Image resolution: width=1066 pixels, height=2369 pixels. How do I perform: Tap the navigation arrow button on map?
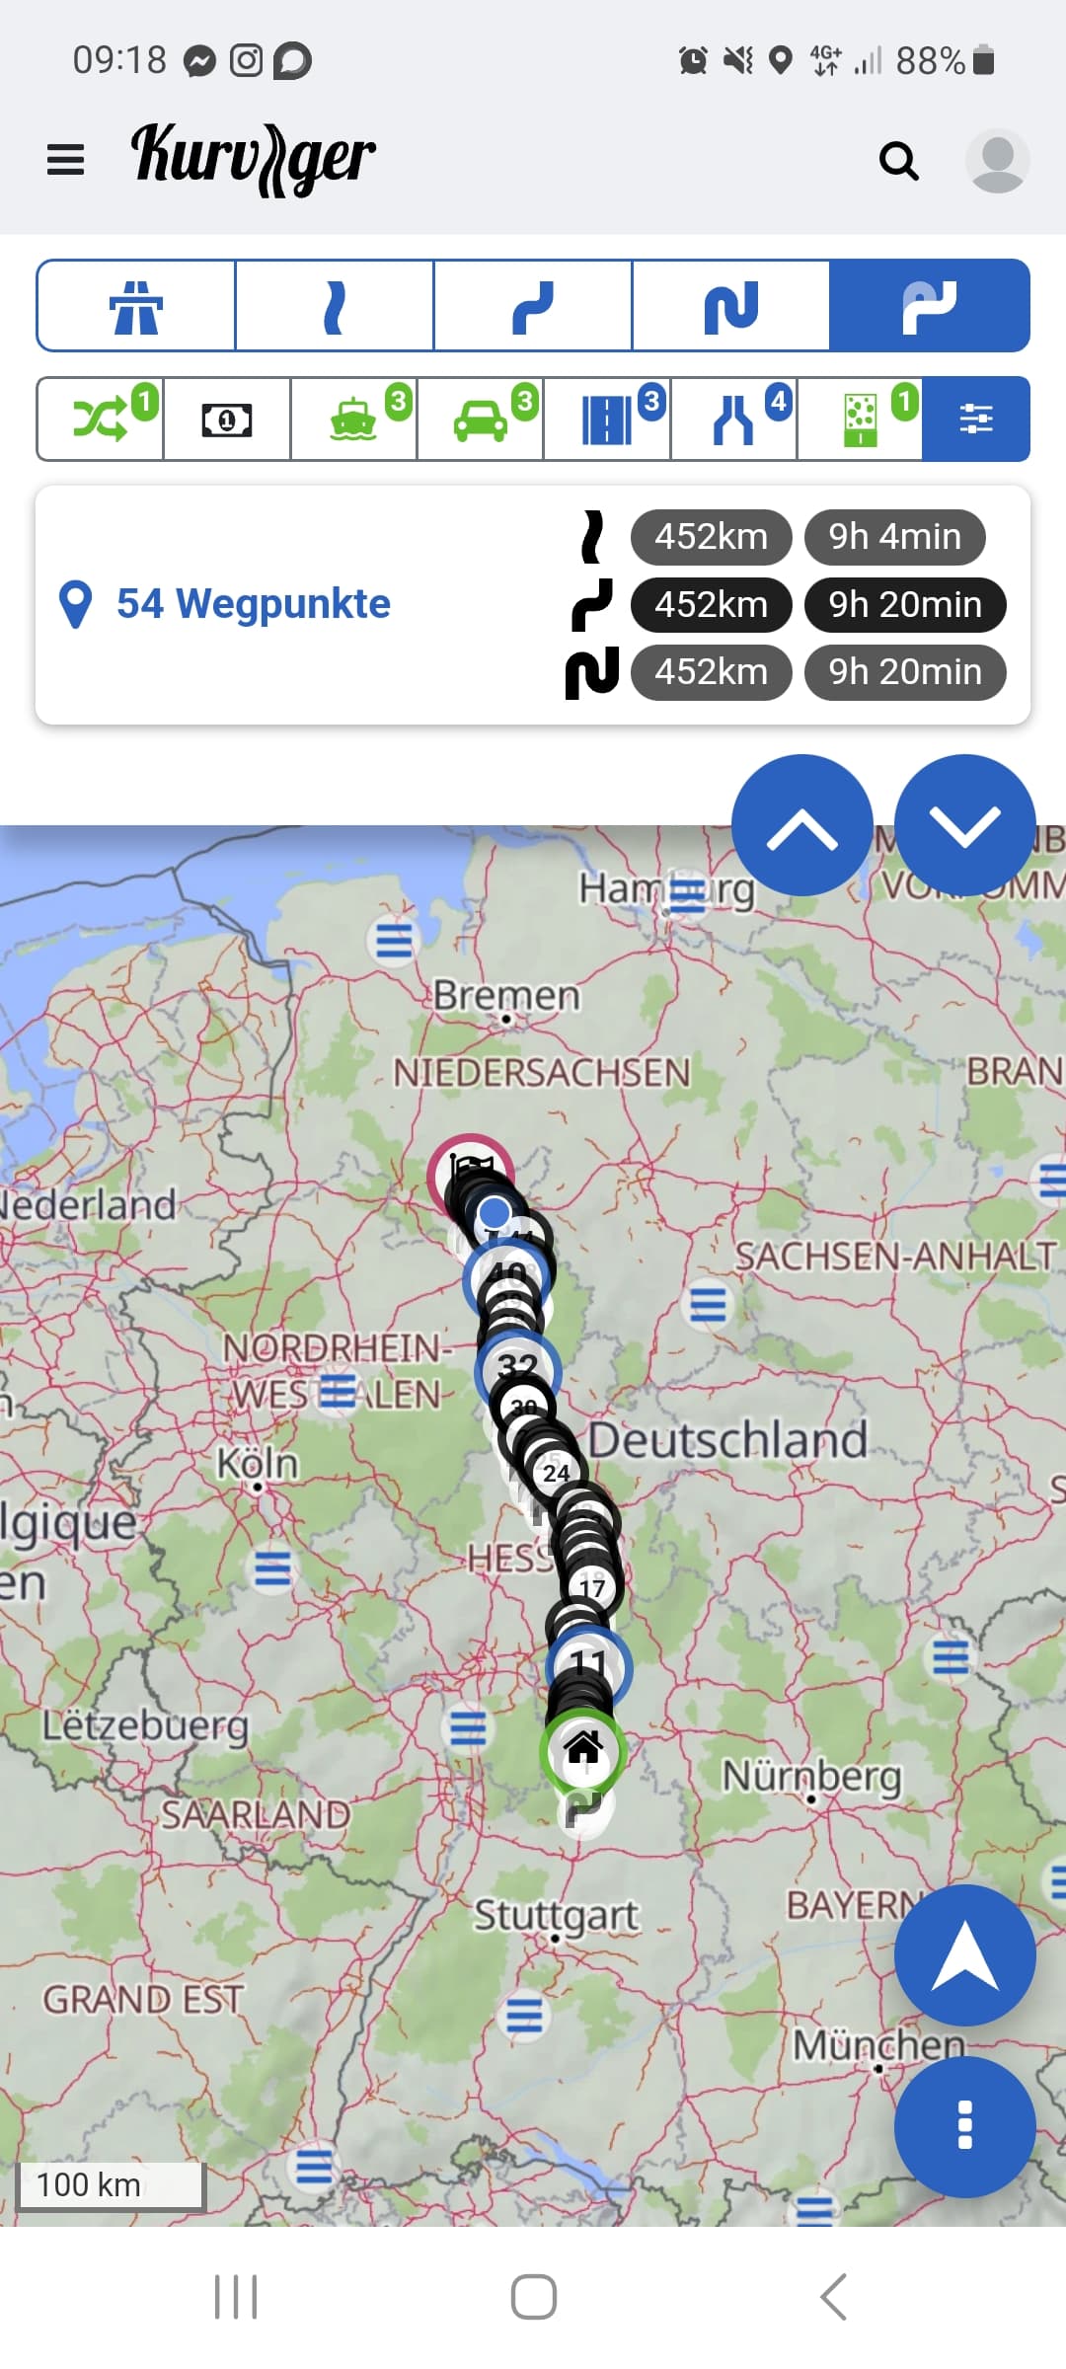[965, 1955]
